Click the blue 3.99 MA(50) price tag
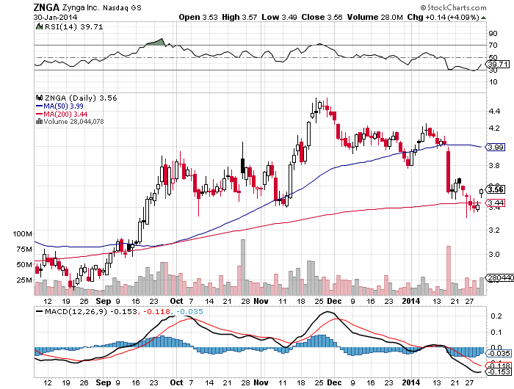 [x=496, y=147]
